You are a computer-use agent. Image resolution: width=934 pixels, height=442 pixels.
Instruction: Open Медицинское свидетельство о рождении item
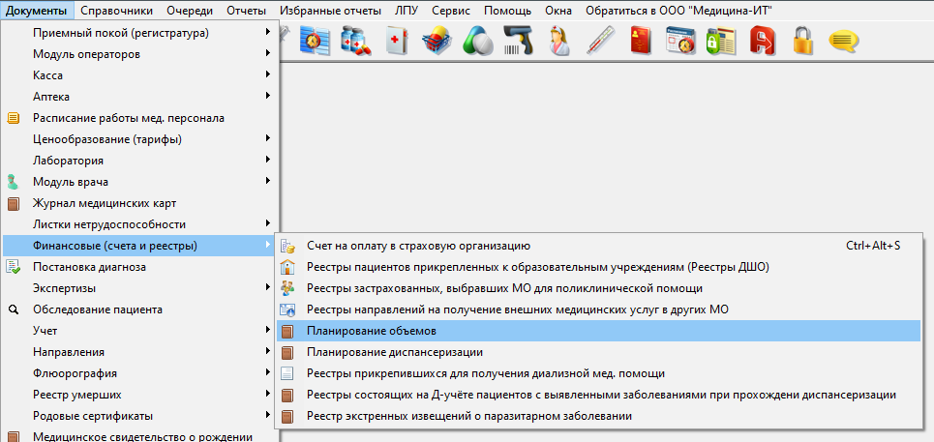coord(139,436)
